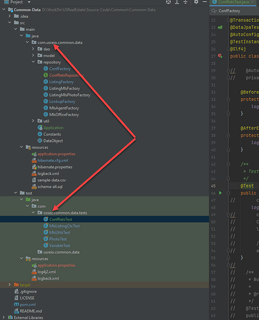Collapse the main folder

click(x=15, y=29)
